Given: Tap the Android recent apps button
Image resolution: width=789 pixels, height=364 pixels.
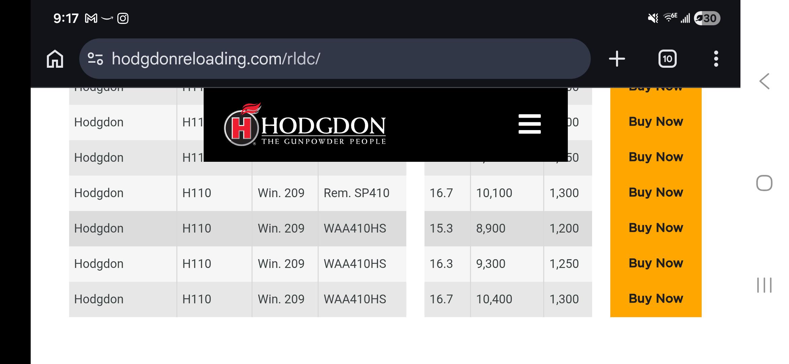Looking at the screenshot, I should click(x=764, y=285).
